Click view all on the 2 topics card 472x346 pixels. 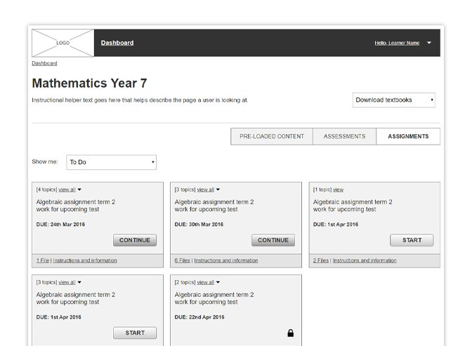click(205, 282)
